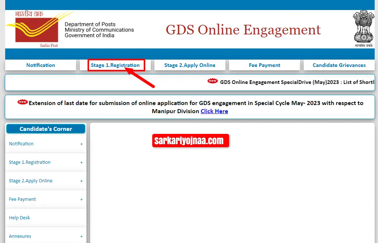This screenshot has height=243, width=378.
Task: Open Help Desk from the sidebar
Action: (x=19, y=218)
